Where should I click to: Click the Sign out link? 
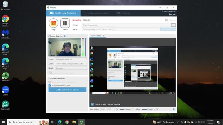(172, 14)
